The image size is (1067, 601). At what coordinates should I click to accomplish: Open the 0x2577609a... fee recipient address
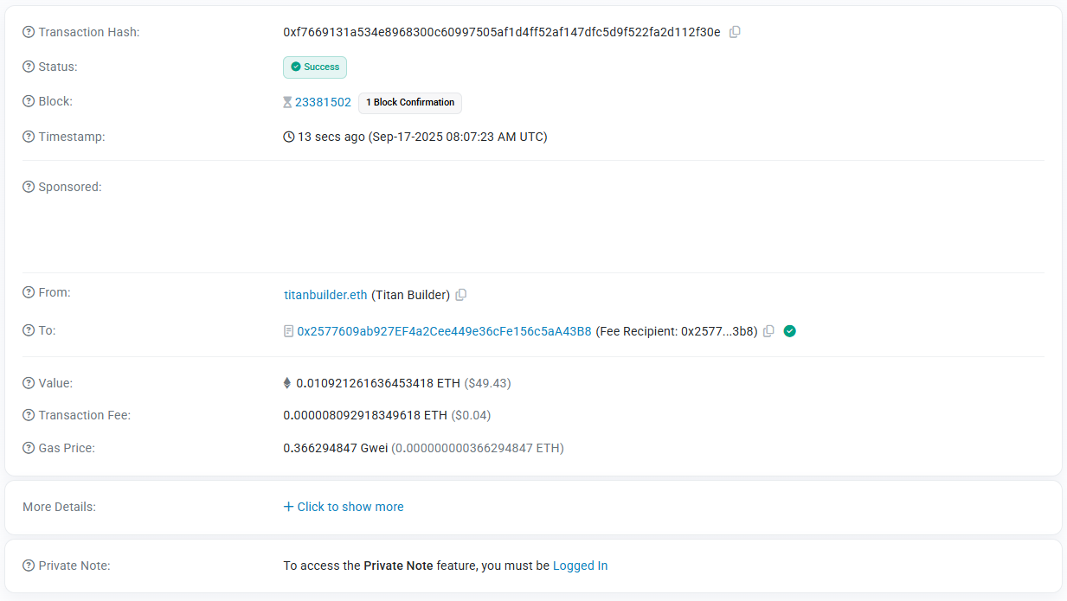[x=444, y=330]
